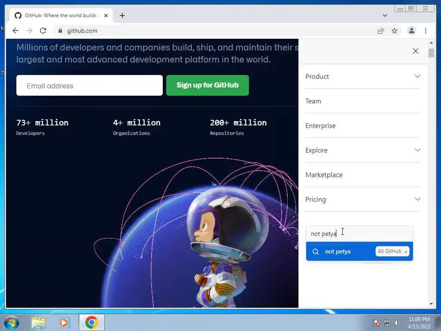Expand the Explore menu chevron
This screenshot has width=441, height=331.
pyautogui.click(x=418, y=150)
